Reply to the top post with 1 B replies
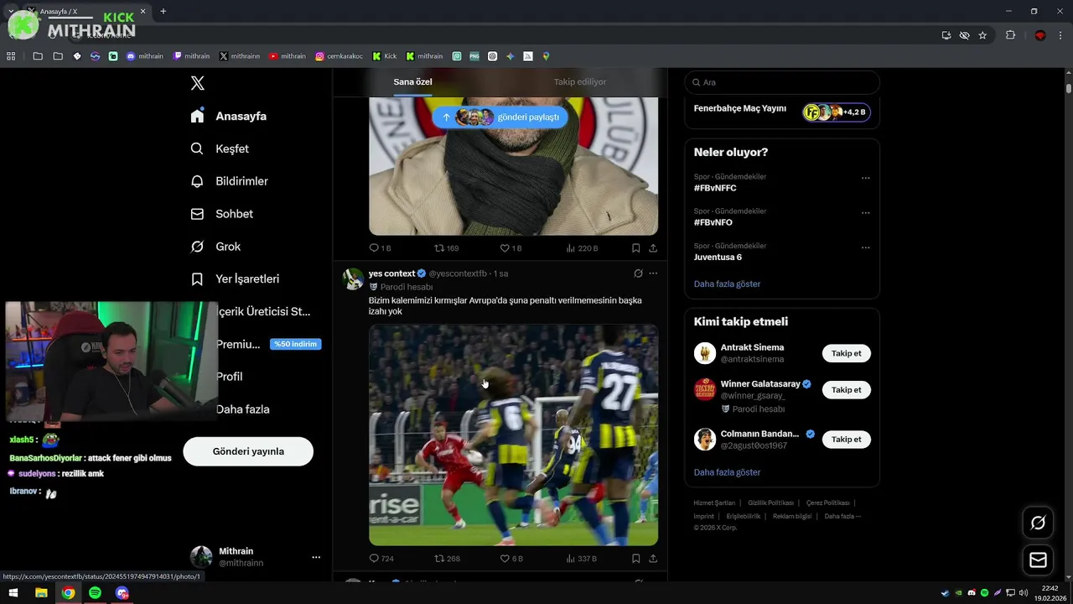This screenshot has width=1073, height=604. pyautogui.click(x=380, y=248)
